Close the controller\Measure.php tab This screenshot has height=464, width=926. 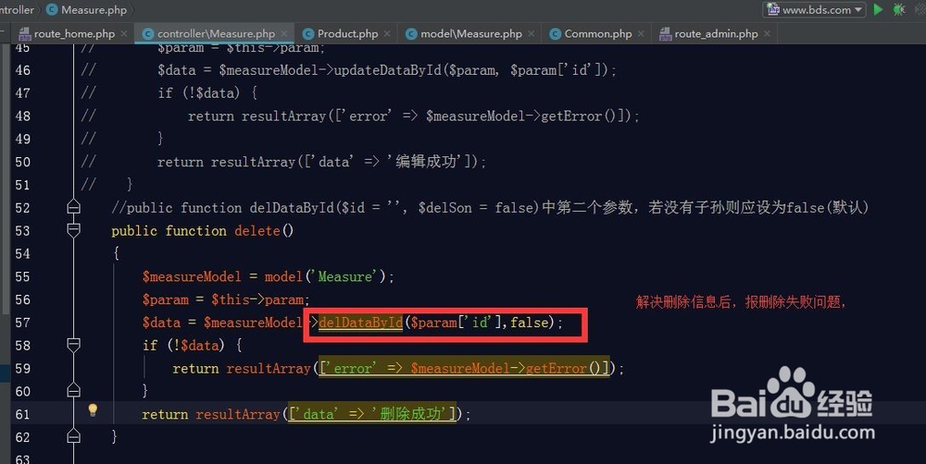(284, 34)
